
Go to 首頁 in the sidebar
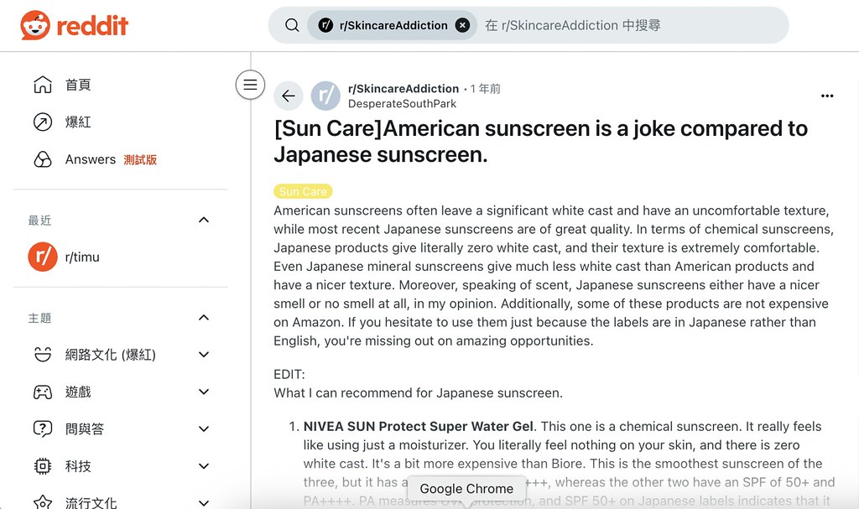point(78,85)
